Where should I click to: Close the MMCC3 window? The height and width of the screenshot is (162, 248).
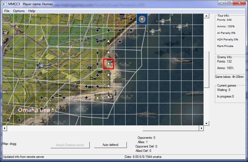(239, 3)
